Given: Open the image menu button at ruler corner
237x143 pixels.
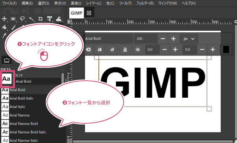Looking at the screenshot, I should [x=70, y=22].
